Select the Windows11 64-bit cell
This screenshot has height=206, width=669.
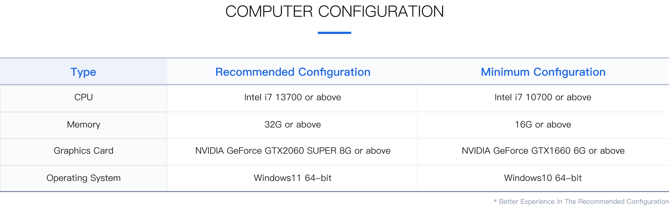tap(292, 178)
